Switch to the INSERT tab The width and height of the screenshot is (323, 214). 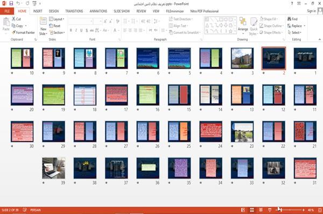pos(38,11)
